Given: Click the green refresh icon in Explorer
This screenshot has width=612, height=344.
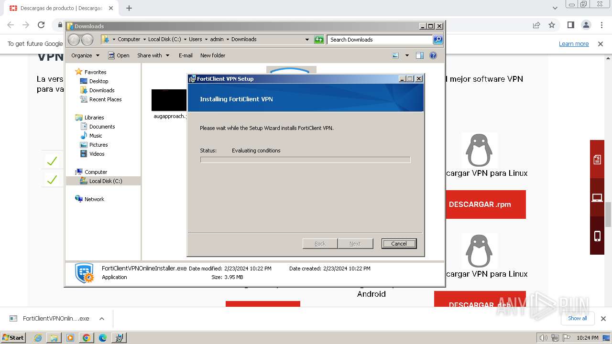Looking at the screenshot, I should pyautogui.click(x=319, y=40).
